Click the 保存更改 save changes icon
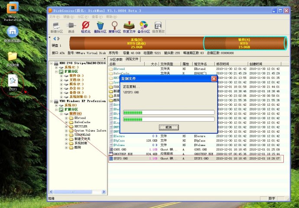This screenshot has height=208, width=299. coord(158,27)
